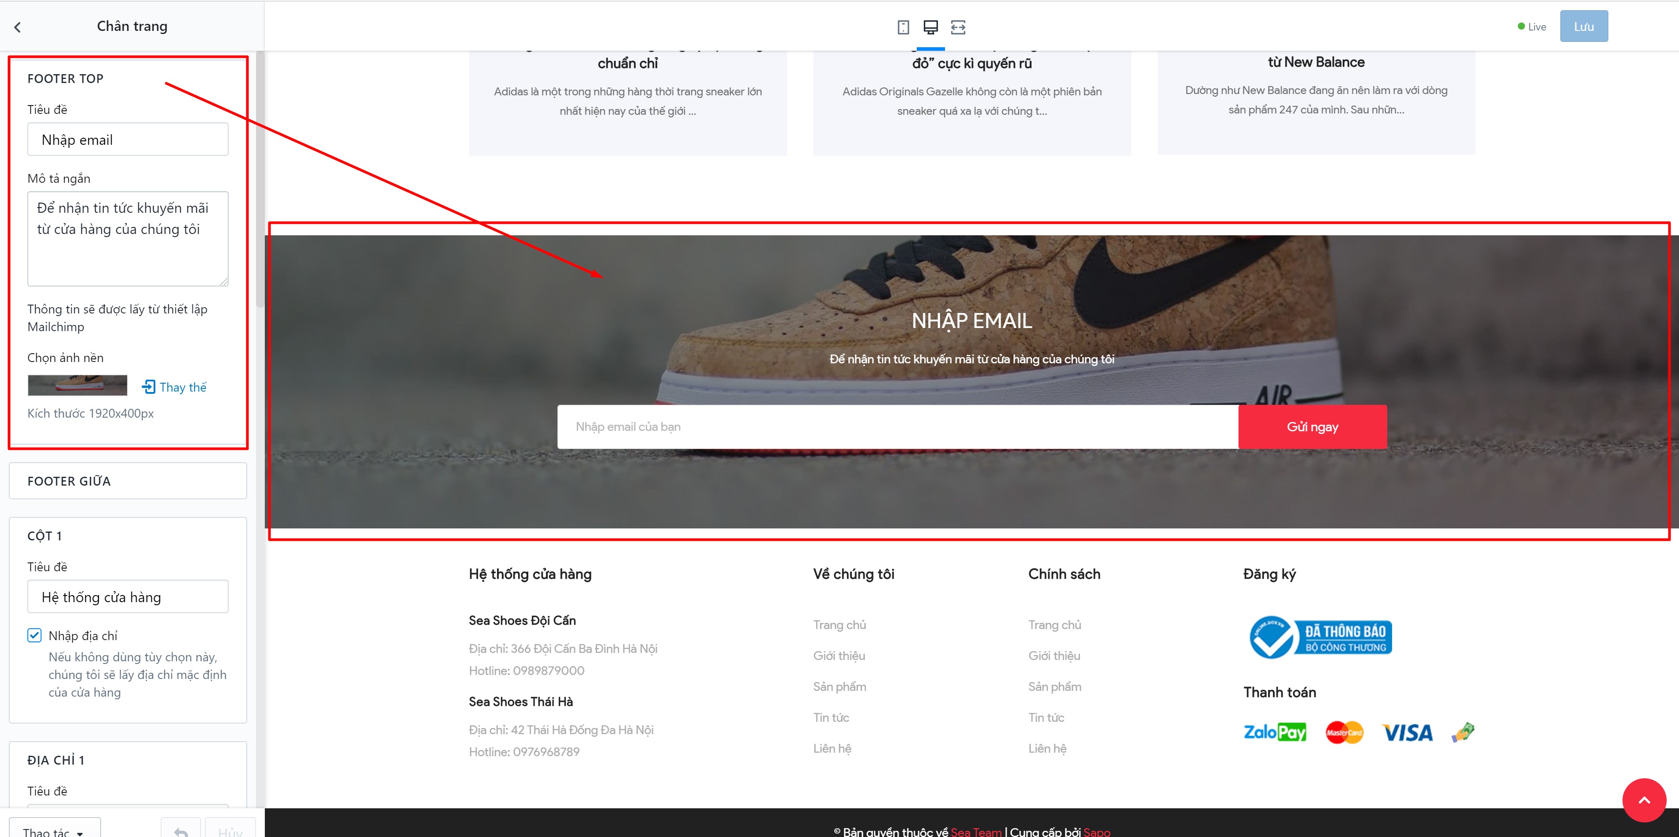Image resolution: width=1679 pixels, height=837 pixels.
Task: Click Trang chủ under Chính sách
Action: pyautogui.click(x=1054, y=625)
